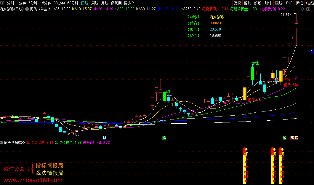Click the 何氏八号主图 indicator name
This screenshot has height=185, width=314.
(x=41, y=9)
